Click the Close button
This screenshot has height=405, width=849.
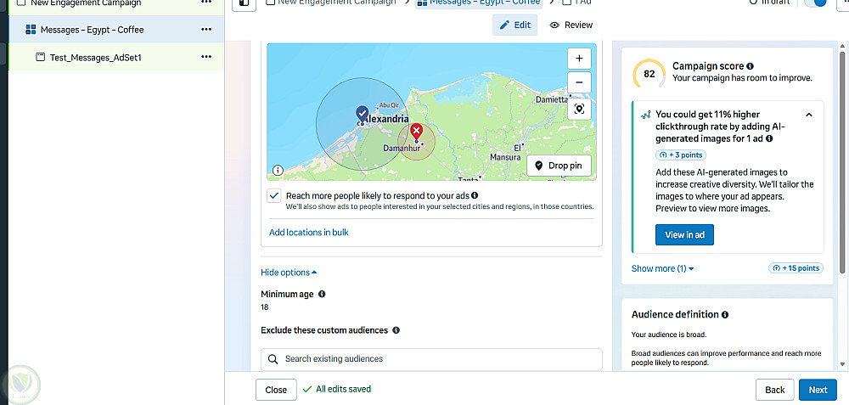tap(276, 390)
